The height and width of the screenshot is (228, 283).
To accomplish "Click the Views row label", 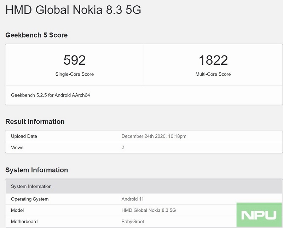I will click(x=17, y=147).
